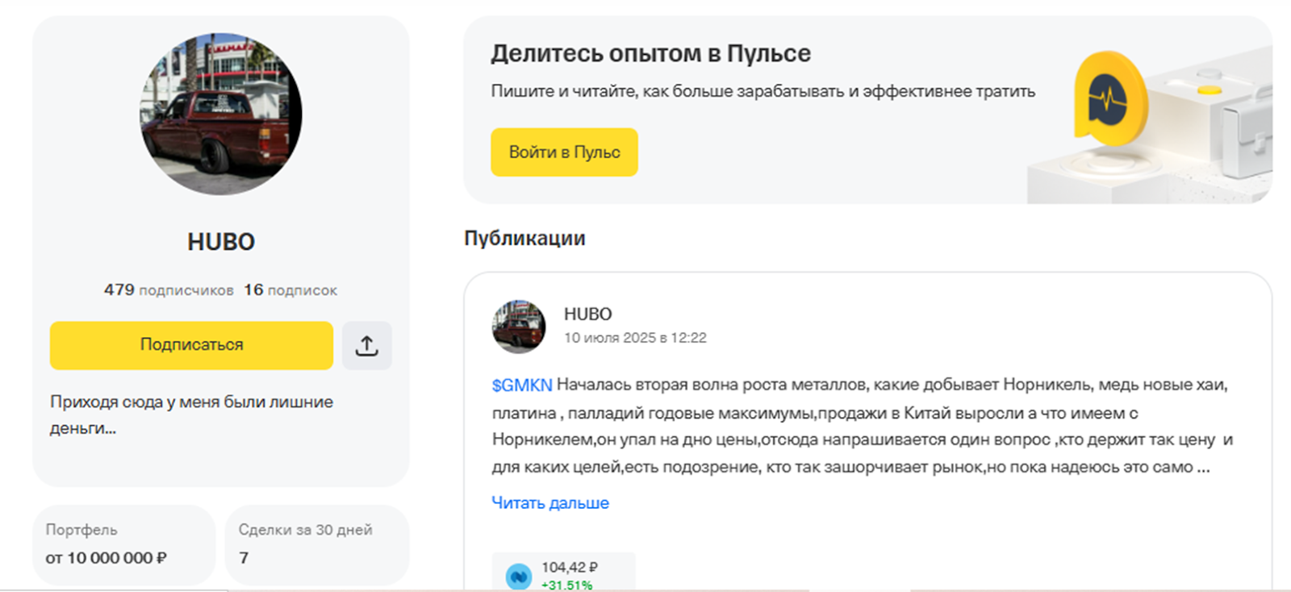Viewport: 1291px width, 592px height.
Task: Click the small HUBO avatar in the post
Action: click(x=519, y=327)
